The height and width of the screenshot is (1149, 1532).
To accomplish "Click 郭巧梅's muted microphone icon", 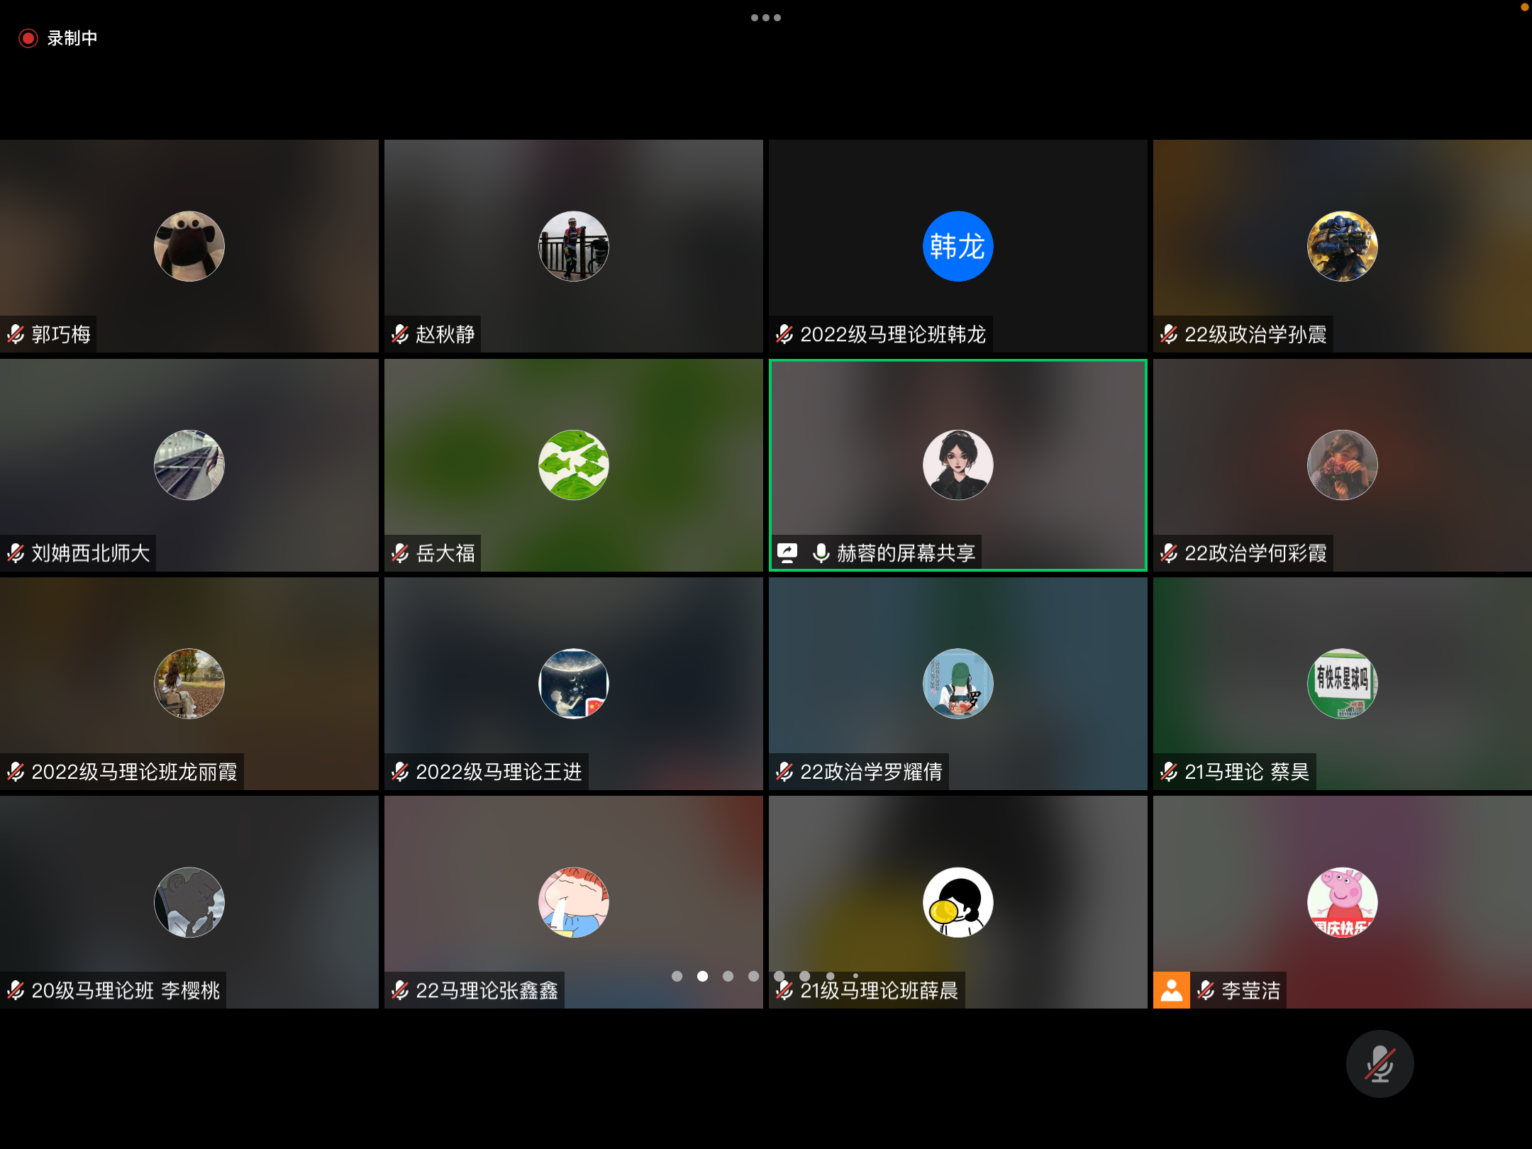I will tap(16, 334).
